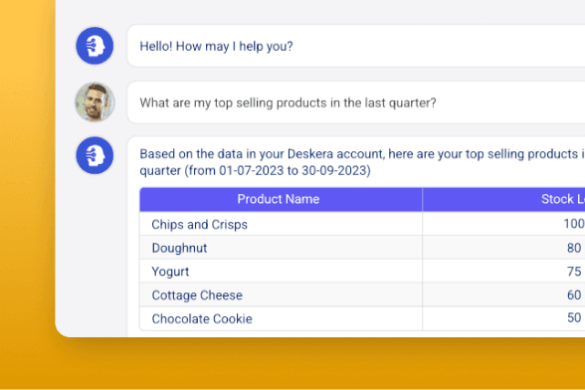Select the Yogurt product row
585x390 pixels.
362,271
